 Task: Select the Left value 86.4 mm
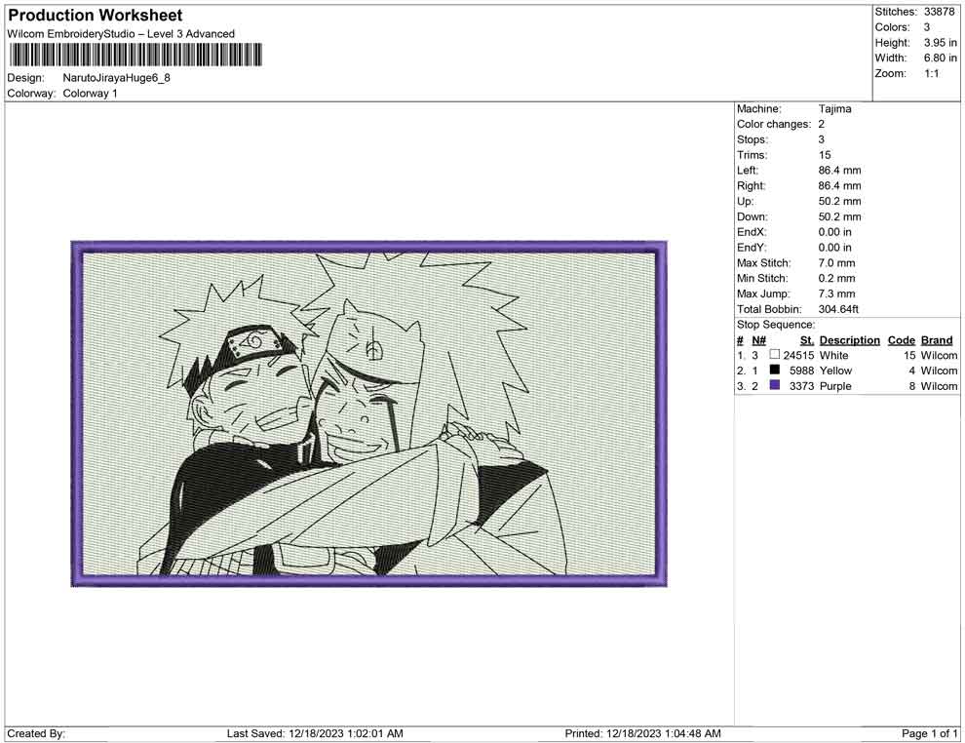(839, 171)
